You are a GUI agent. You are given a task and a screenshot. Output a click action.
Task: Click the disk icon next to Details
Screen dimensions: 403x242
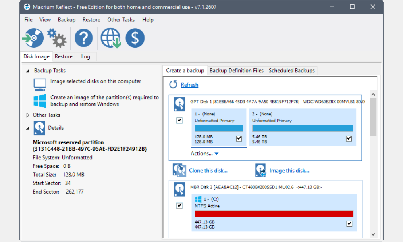click(39, 128)
